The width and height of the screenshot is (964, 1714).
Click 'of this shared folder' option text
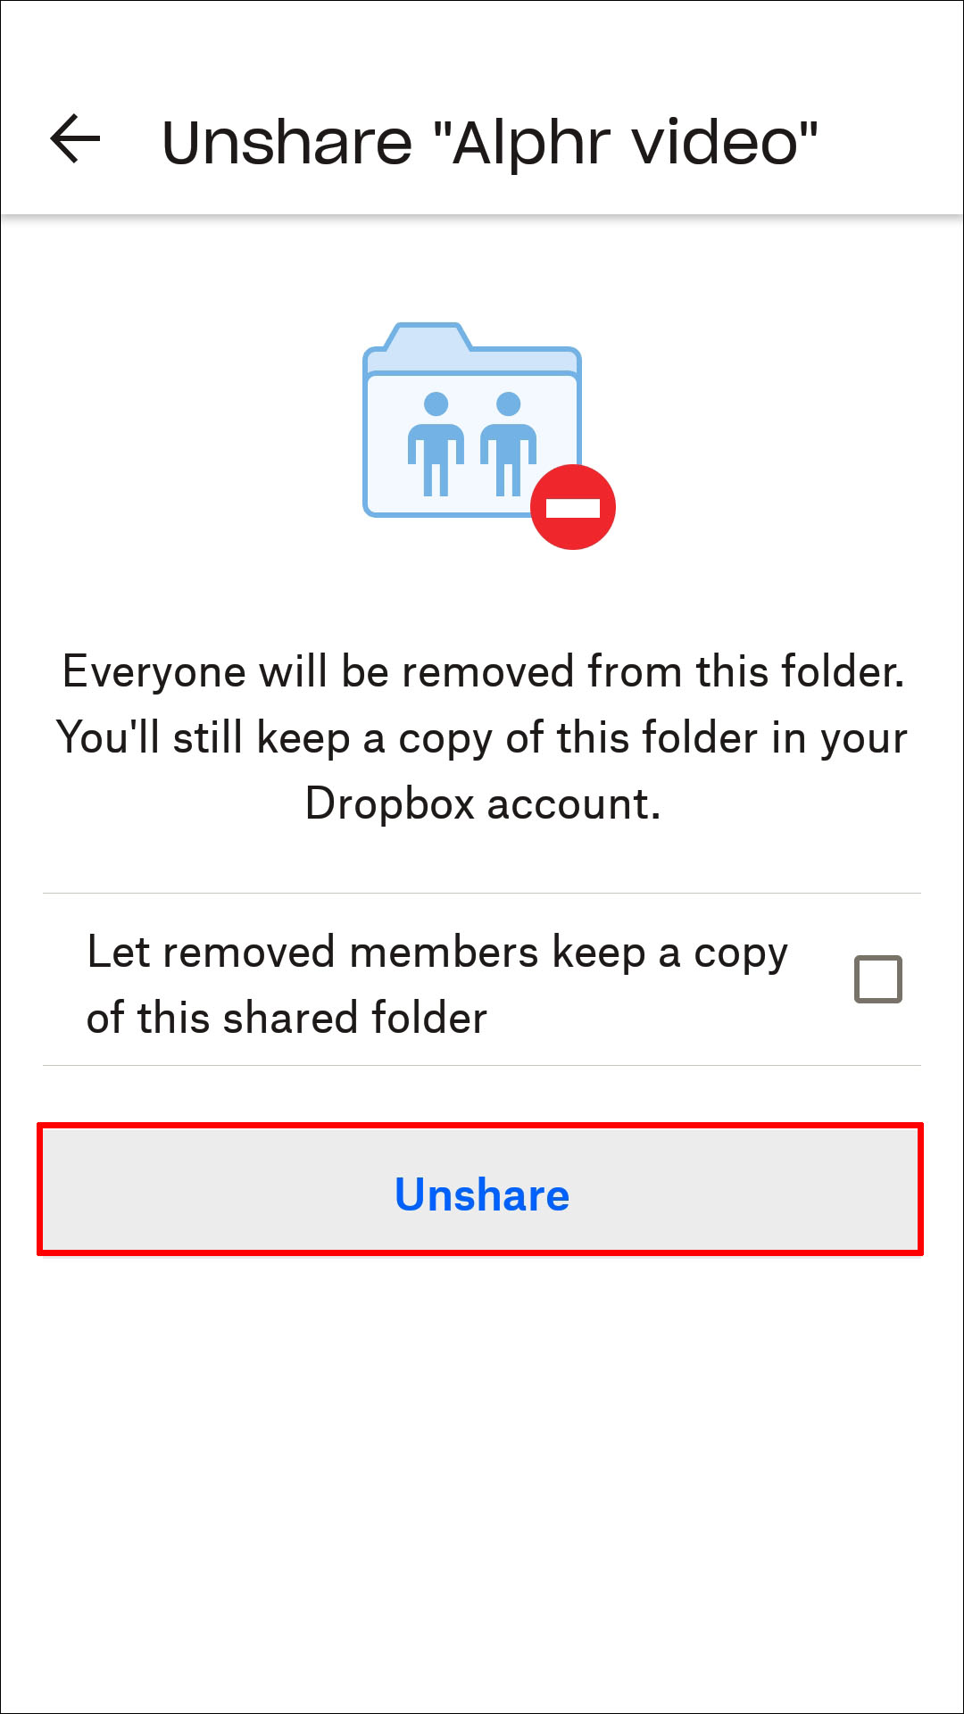click(x=287, y=1019)
